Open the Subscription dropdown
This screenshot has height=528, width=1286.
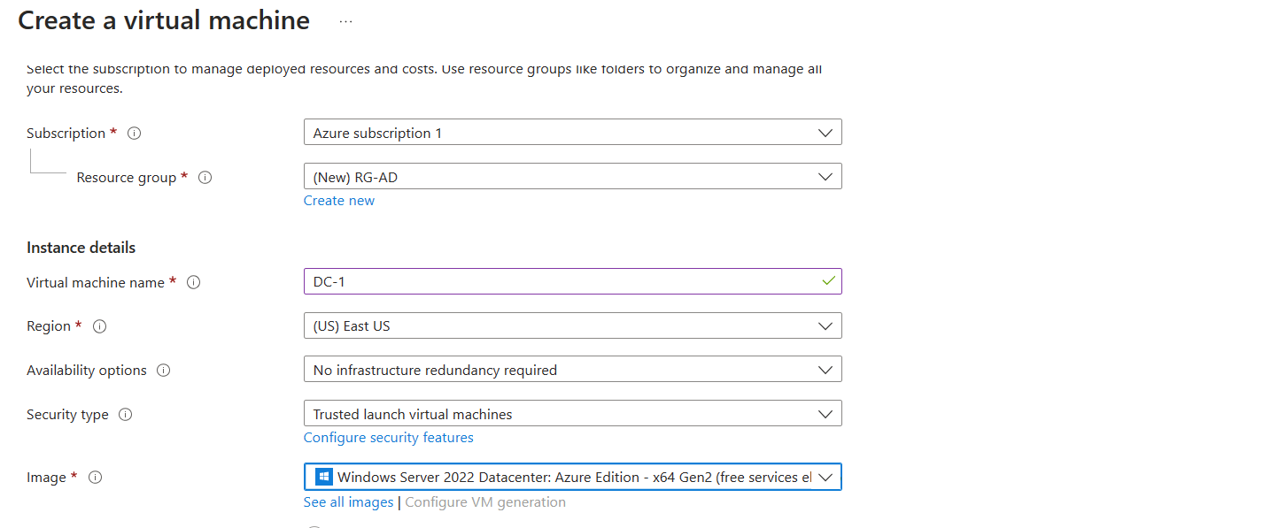coord(572,133)
